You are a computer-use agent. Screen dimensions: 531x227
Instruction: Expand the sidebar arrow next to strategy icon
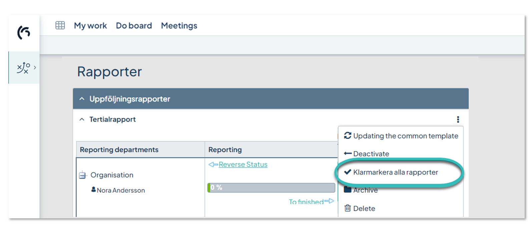[35, 67]
